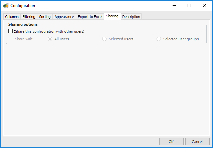Switch to the Description tab

click(131, 17)
